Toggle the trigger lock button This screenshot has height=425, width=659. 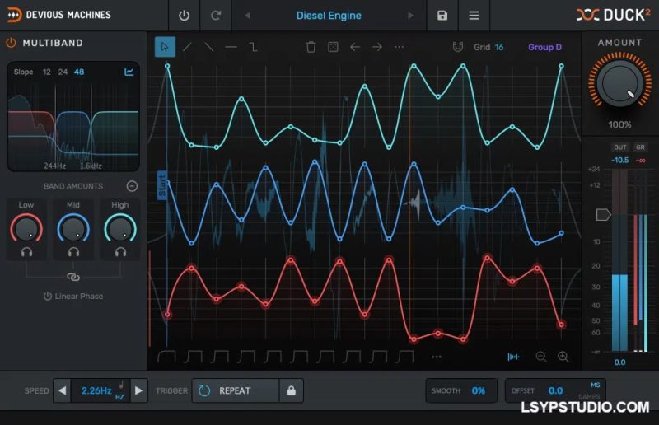point(291,390)
